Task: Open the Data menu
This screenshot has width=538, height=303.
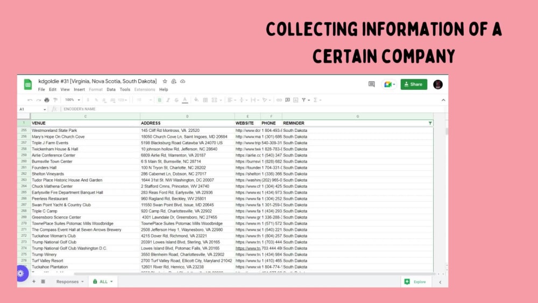Action: [x=111, y=89]
